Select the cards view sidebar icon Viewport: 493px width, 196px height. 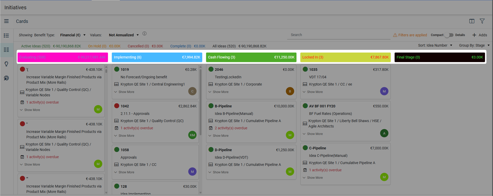(6, 50)
